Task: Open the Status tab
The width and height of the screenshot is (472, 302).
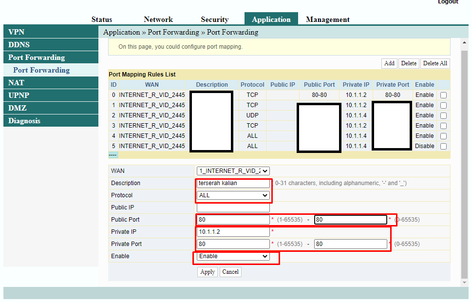Action: pyautogui.click(x=102, y=19)
